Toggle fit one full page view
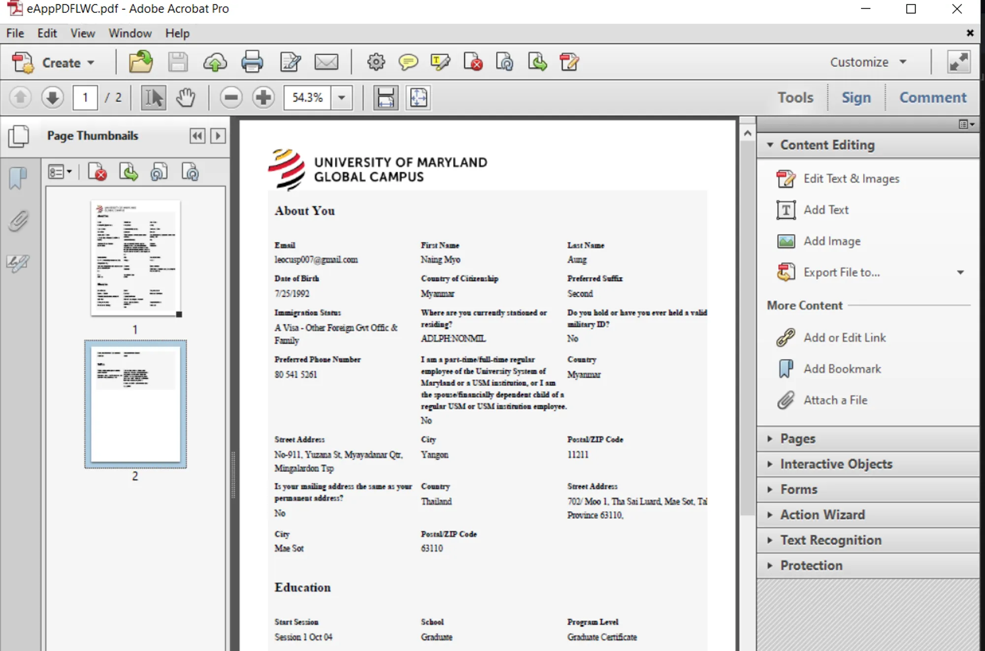The image size is (985, 651). point(418,97)
